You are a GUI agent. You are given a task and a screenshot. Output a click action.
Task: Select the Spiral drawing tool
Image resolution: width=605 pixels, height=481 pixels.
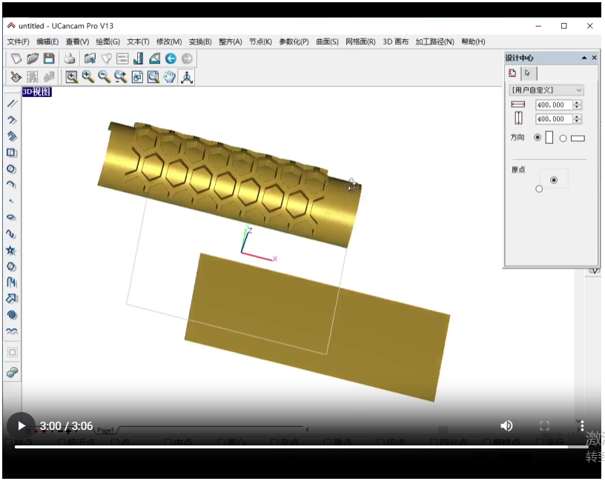tap(12, 315)
